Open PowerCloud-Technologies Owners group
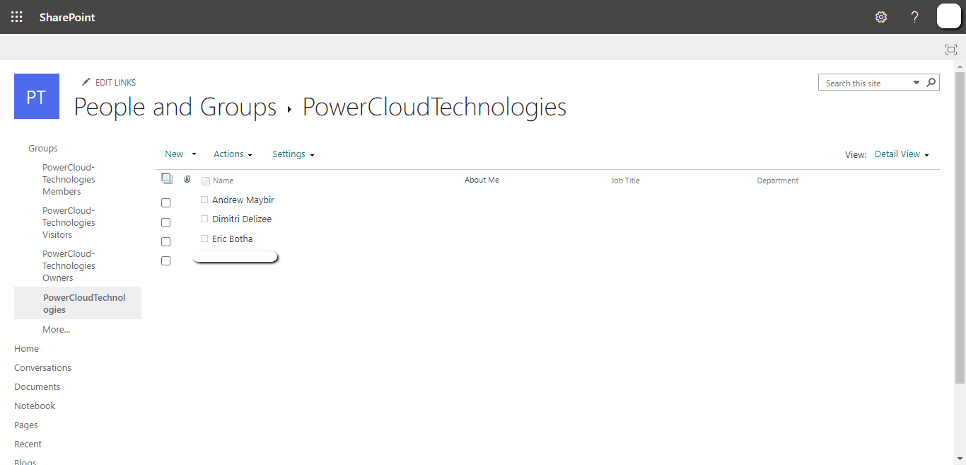The height and width of the screenshot is (465, 966). click(69, 266)
